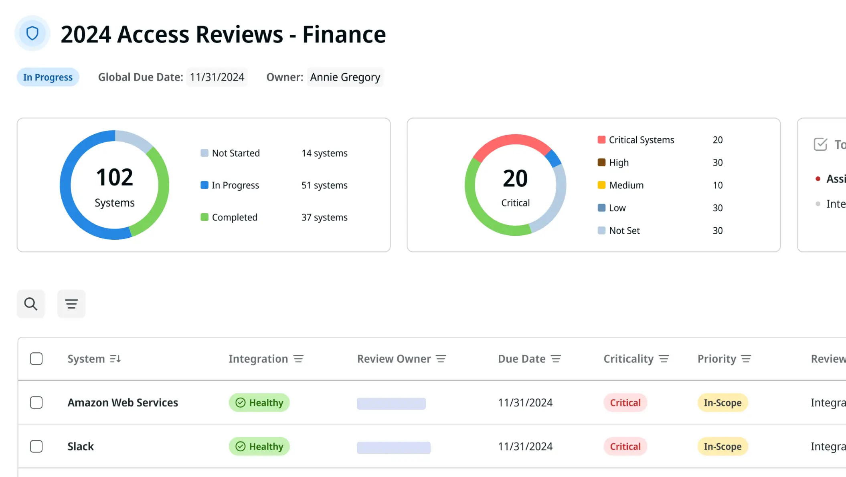Open the Priority column filter icon

coord(746,359)
